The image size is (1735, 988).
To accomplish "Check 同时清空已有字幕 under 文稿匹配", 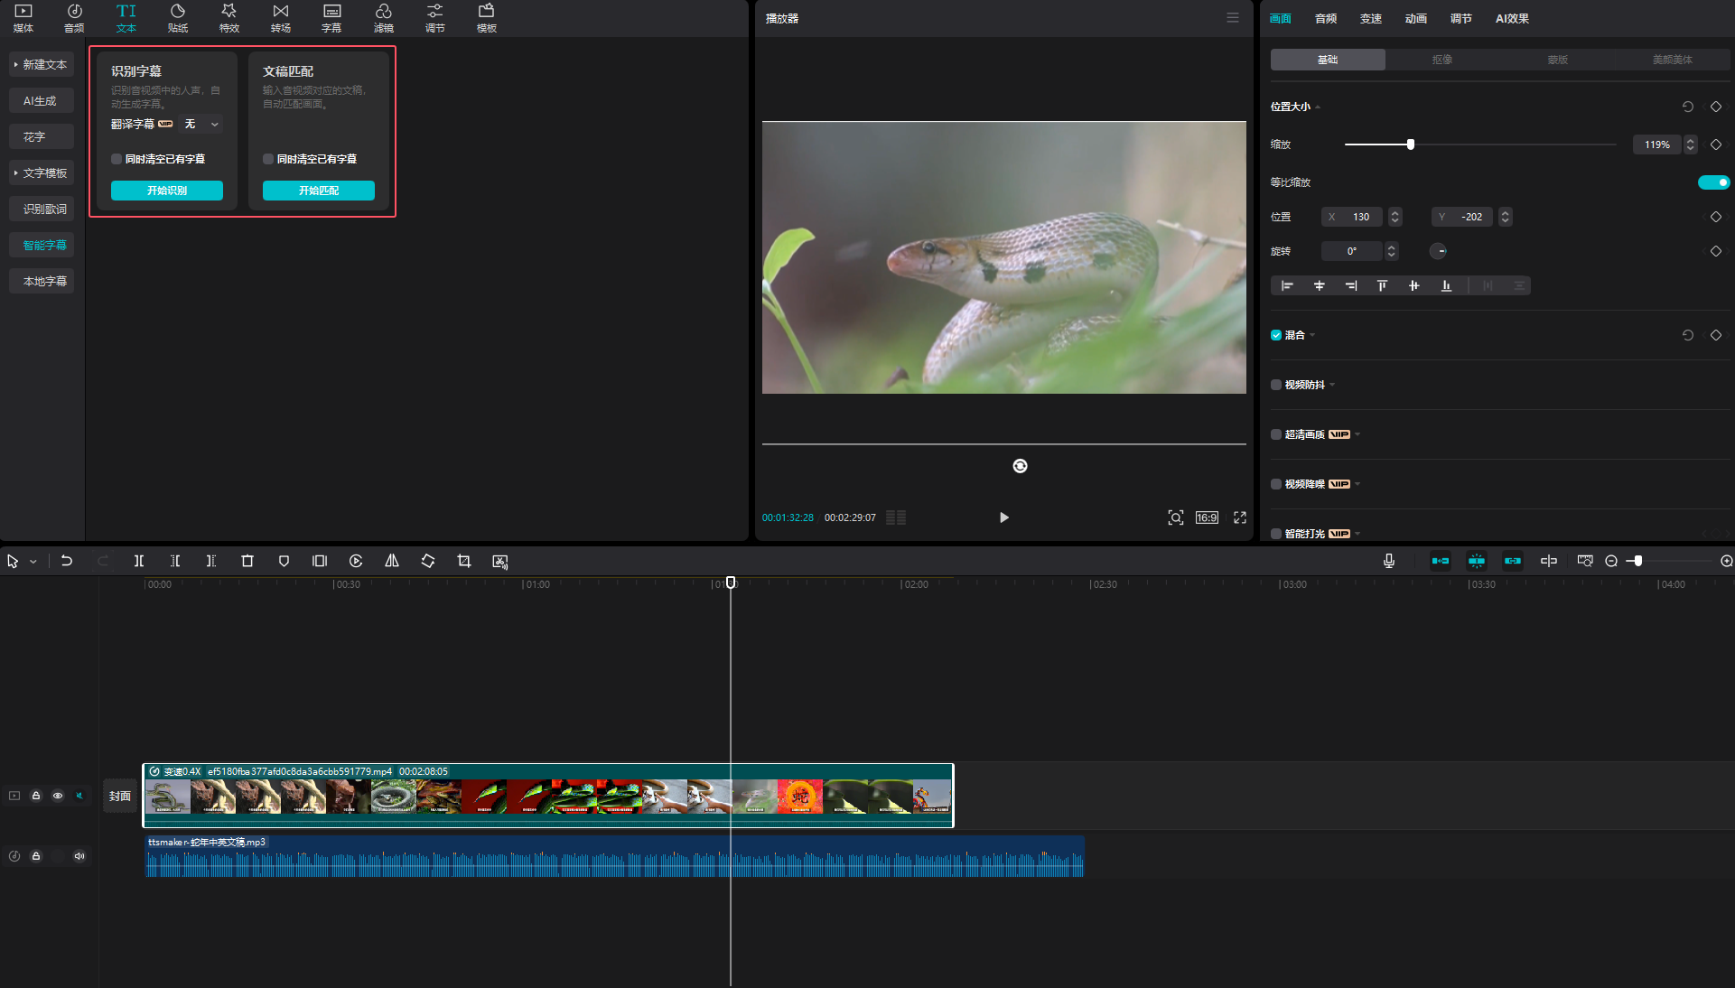I will point(268,159).
